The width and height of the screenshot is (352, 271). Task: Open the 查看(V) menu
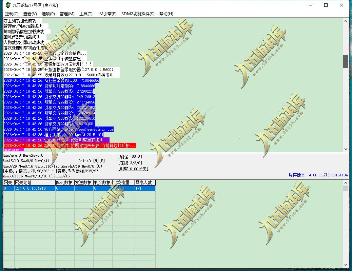30,14
